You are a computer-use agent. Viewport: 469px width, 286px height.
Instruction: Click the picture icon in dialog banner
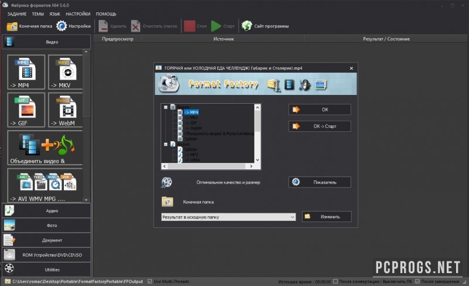click(321, 85)
